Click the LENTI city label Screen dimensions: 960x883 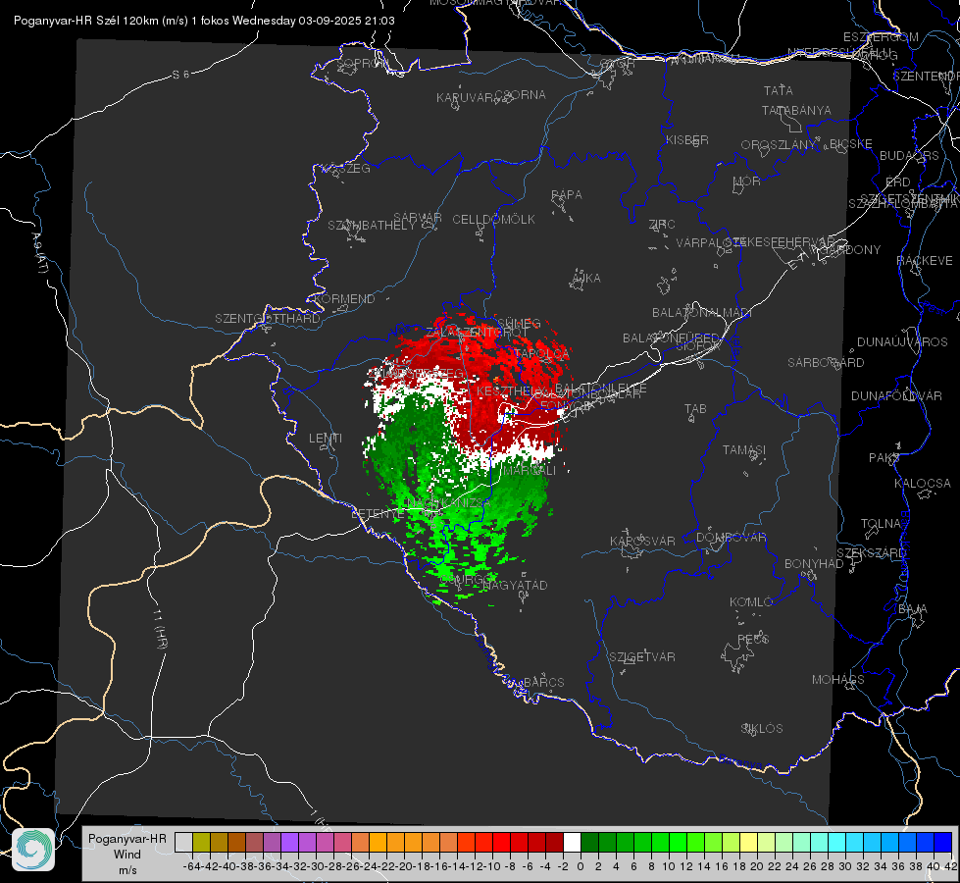(x=326, y=439)
